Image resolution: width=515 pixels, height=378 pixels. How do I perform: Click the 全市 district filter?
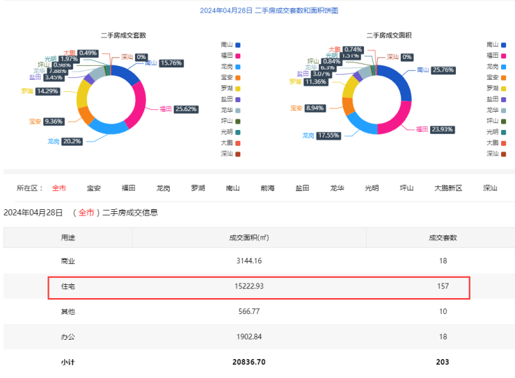click(58, 188)
